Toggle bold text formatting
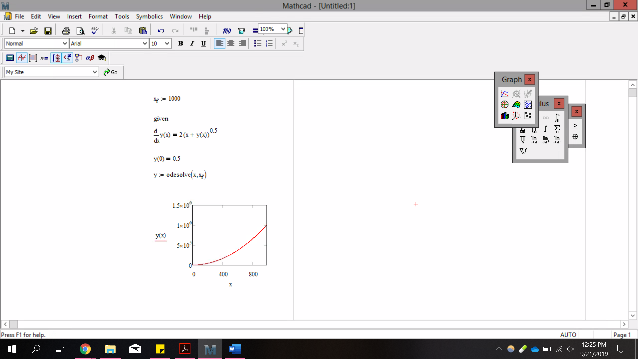Image resolution: width=638 pixels, height=359 pixels. coord(180,43)
